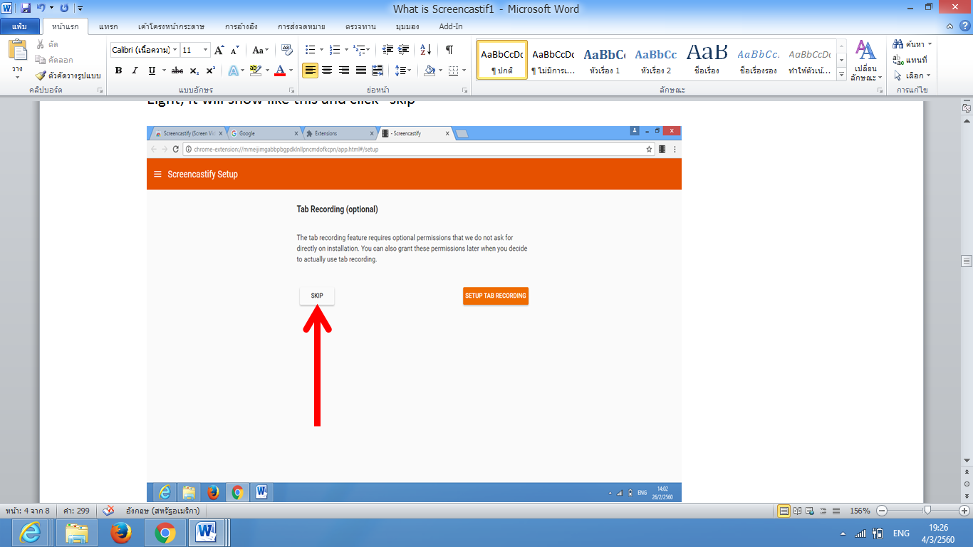973x547 pixels.
Task: Open the Calibri font name dropdown
Action: pos(175,50)
